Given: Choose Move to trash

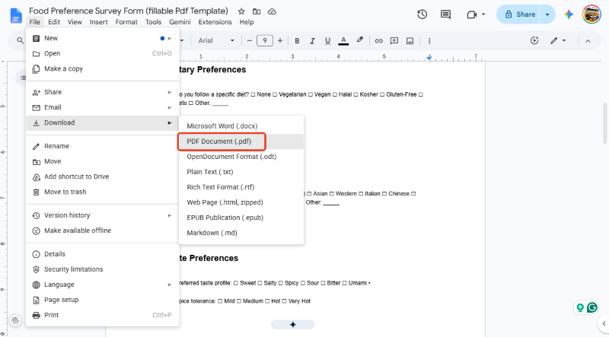Looking at the screenshot, I should 103,192.
